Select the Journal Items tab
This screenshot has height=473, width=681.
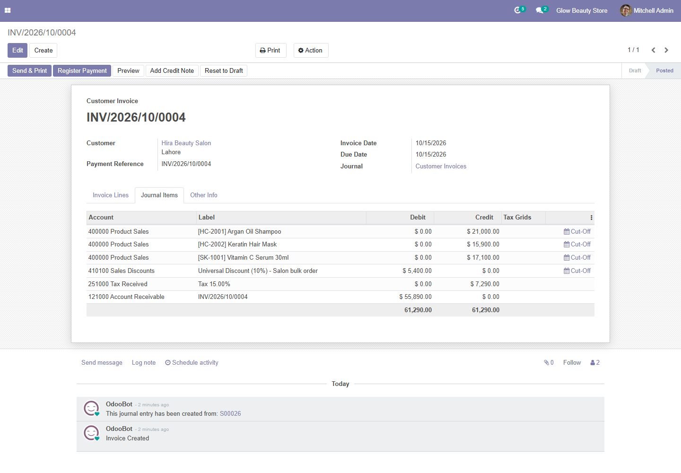pos(159,195)
